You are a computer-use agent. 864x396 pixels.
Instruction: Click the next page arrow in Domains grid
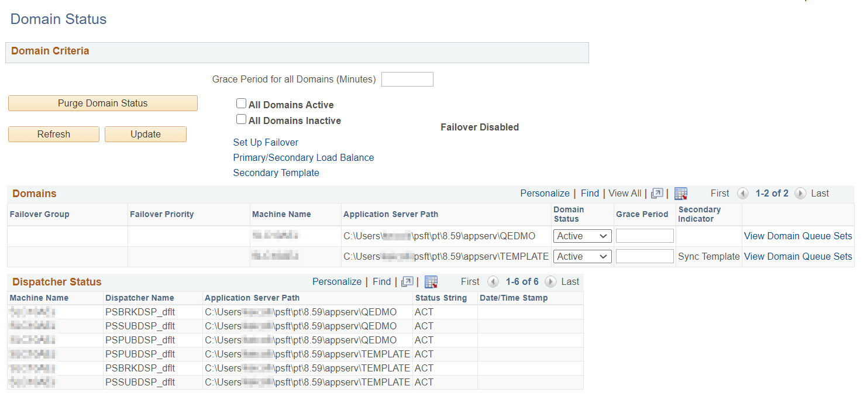pos(800,193)
